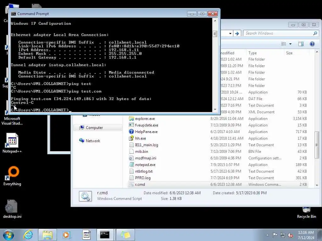Click Command Prompt scrollbar down arrow
This screenshot has width=322, height=241.
[215, 110]
